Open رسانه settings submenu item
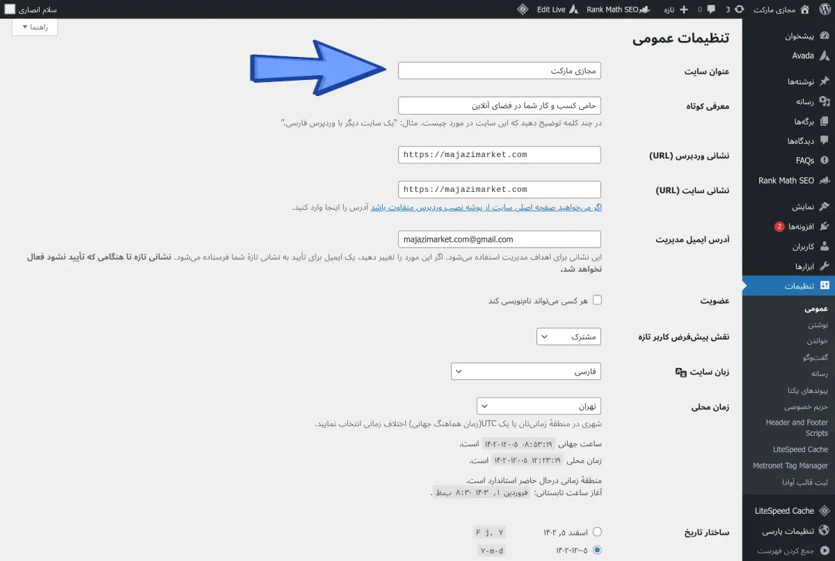Image resolution: width=835 pixels, height=561 pixels. coord(819,373)
